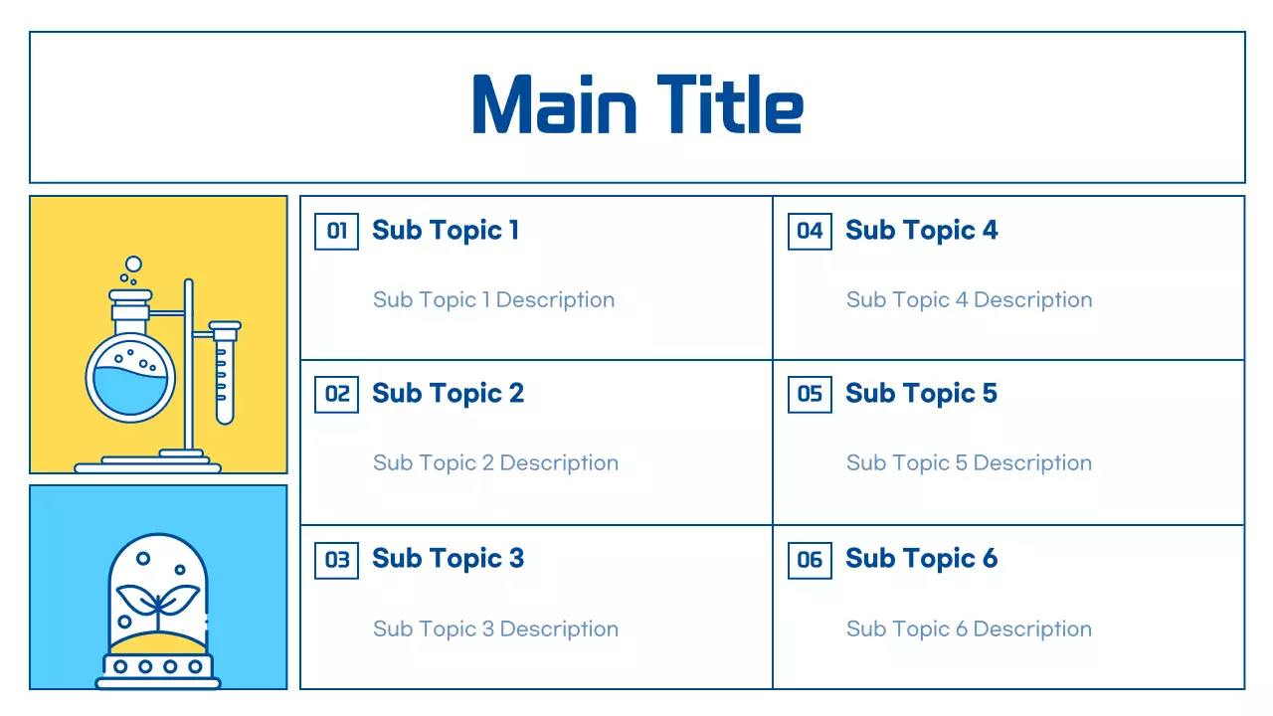Select the Sub Topic 5 heading
The image size is (1273, 716).
pos(921,394)
